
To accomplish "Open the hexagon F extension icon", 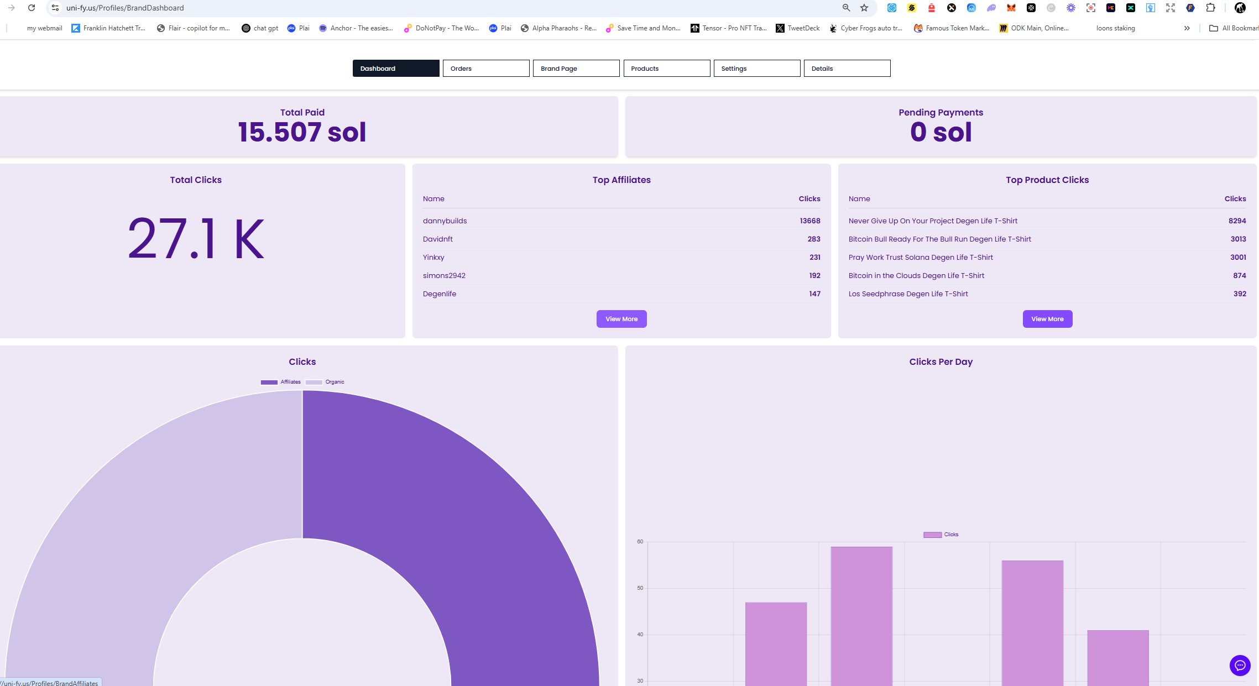I will tap(1190, 8).
